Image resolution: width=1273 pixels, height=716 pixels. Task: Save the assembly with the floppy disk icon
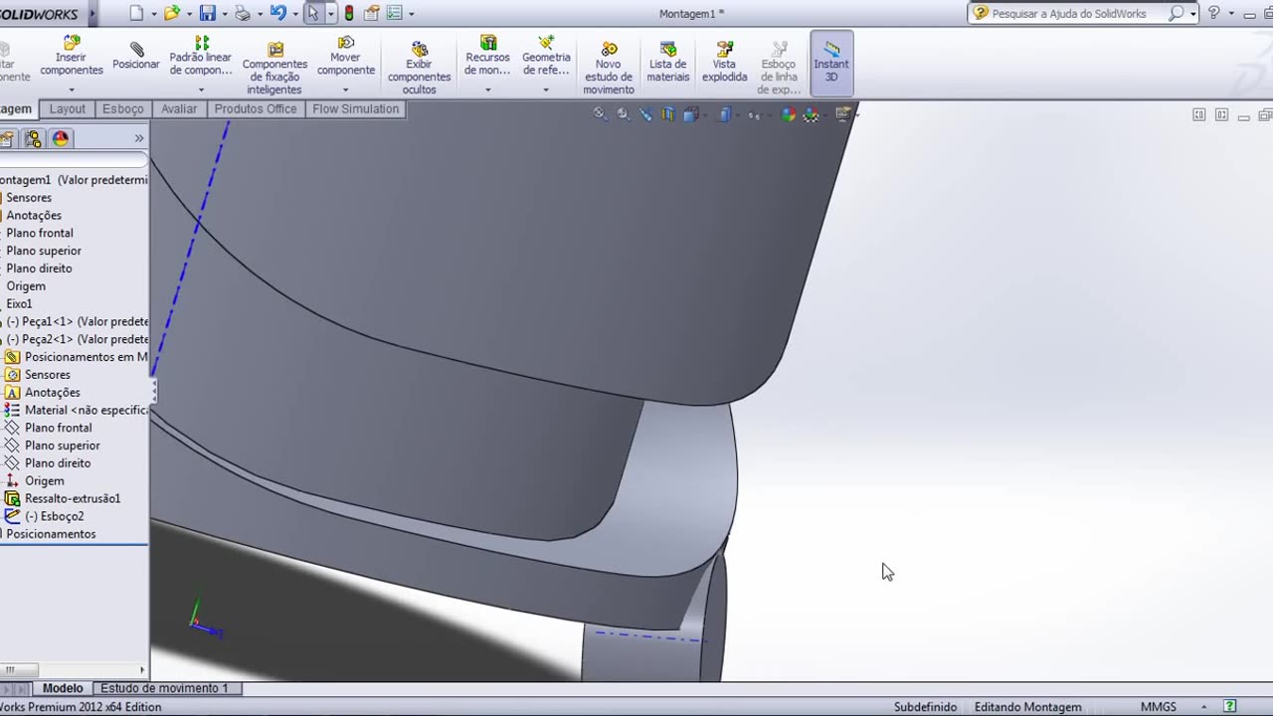click(x=208, y=13)
